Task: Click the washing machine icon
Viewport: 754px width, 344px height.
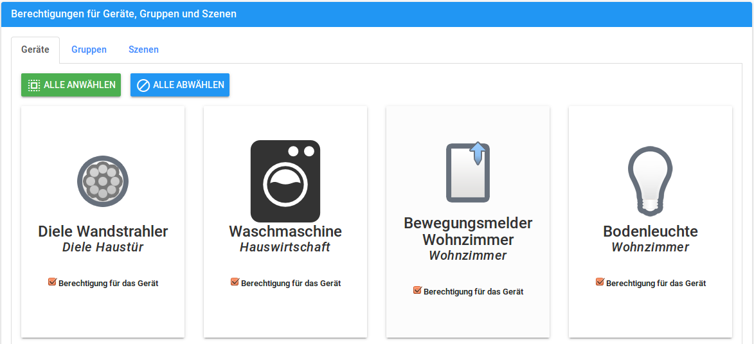Action: [285, 181]
